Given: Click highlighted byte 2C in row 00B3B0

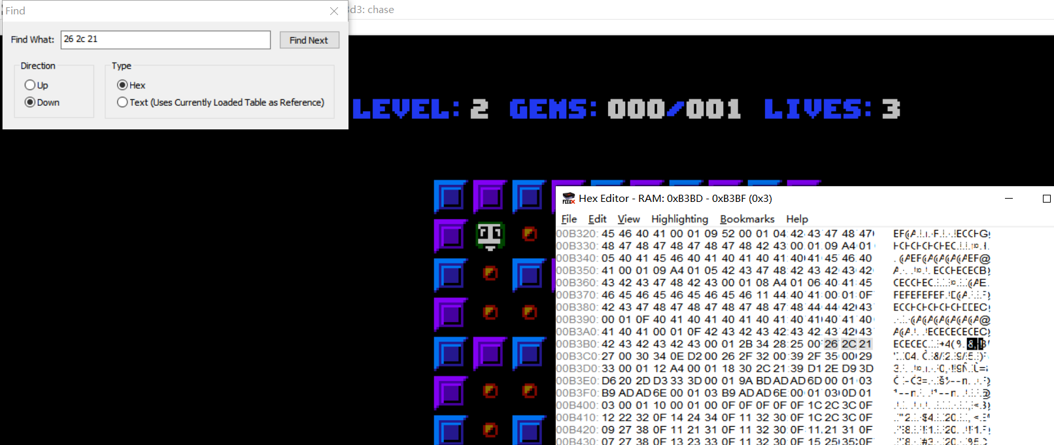Looking at the screenshot, I should point(848,344).
